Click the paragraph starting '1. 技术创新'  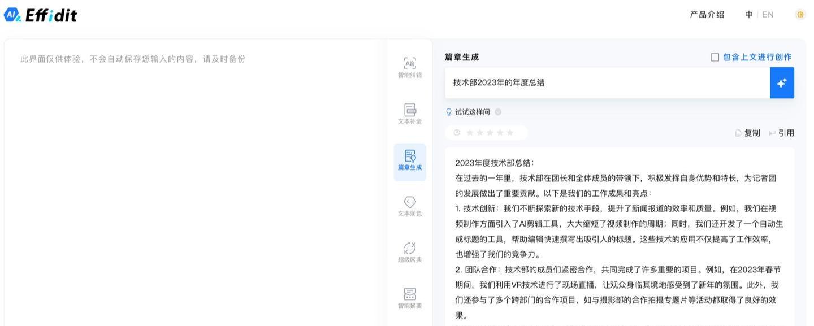(x=619, y=231)
